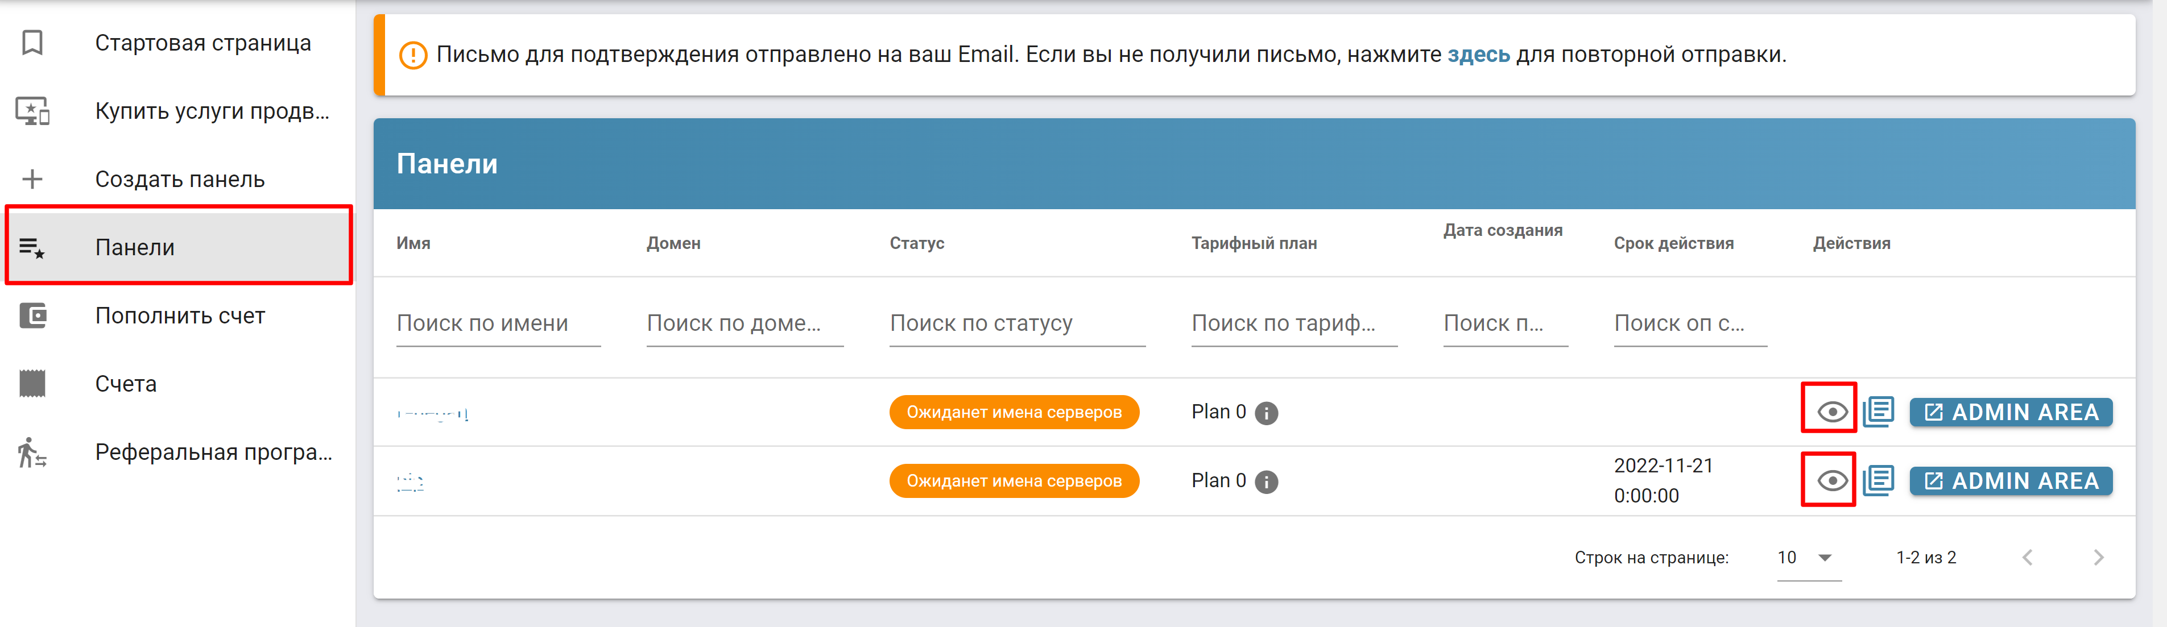Sort by the Статус column header
The width and height of the screenshot is (2167, 627).
tap(917, 243)
